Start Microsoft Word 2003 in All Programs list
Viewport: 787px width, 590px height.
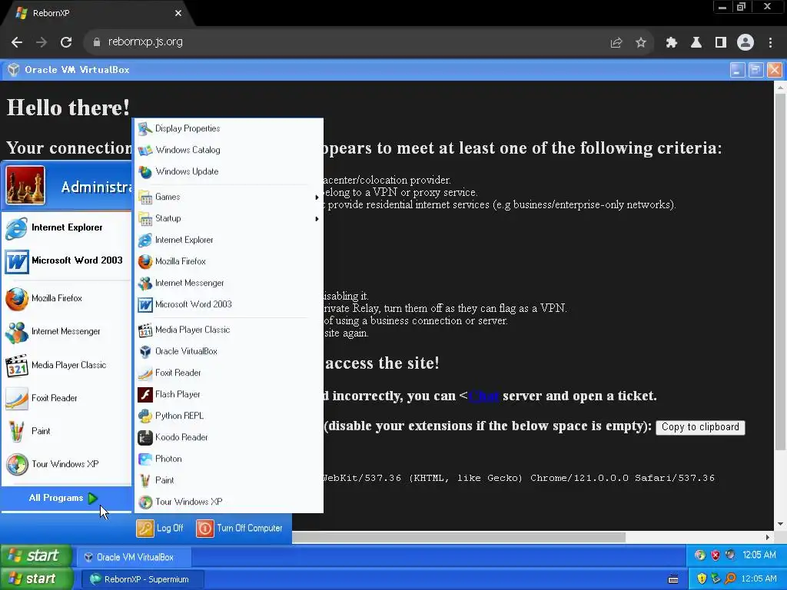pos(228,304)
